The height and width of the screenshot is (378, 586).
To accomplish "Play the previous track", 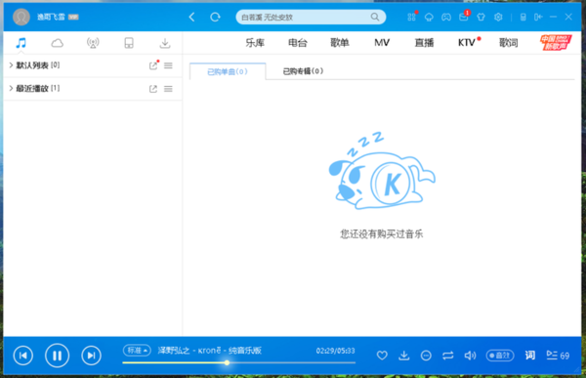I will point(23,356).
